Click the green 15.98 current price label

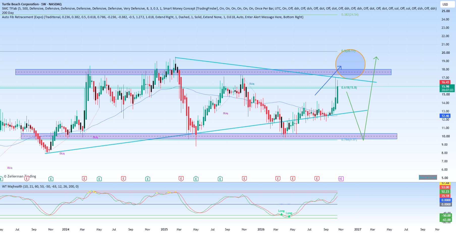pos(447,88)
